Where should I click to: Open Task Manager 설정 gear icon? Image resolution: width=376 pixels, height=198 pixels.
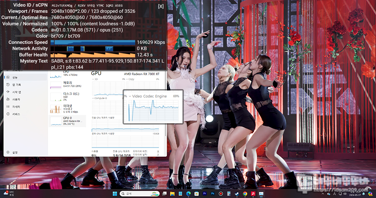tap(8, 152)
